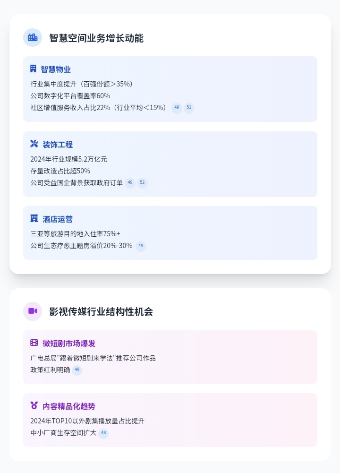Click the 影视传媒行业结构性机会 section heading
The image size is (340, 473).
101,312
